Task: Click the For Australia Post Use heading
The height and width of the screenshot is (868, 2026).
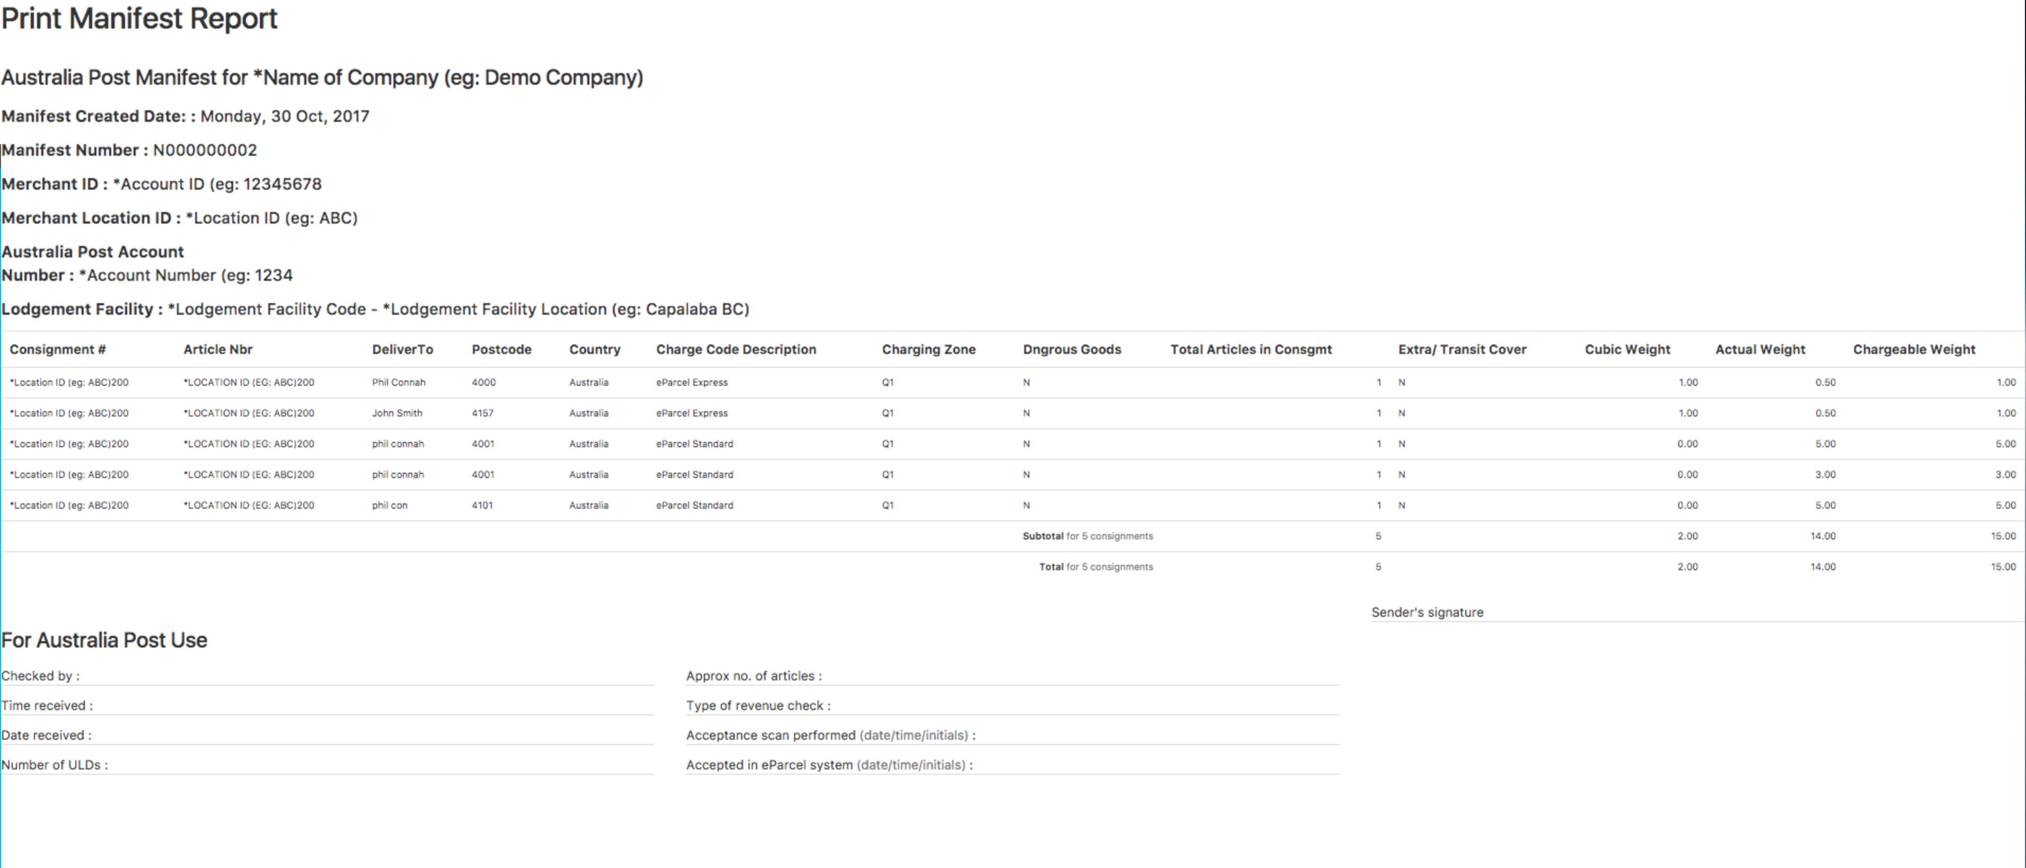Action: click(104, 640)
